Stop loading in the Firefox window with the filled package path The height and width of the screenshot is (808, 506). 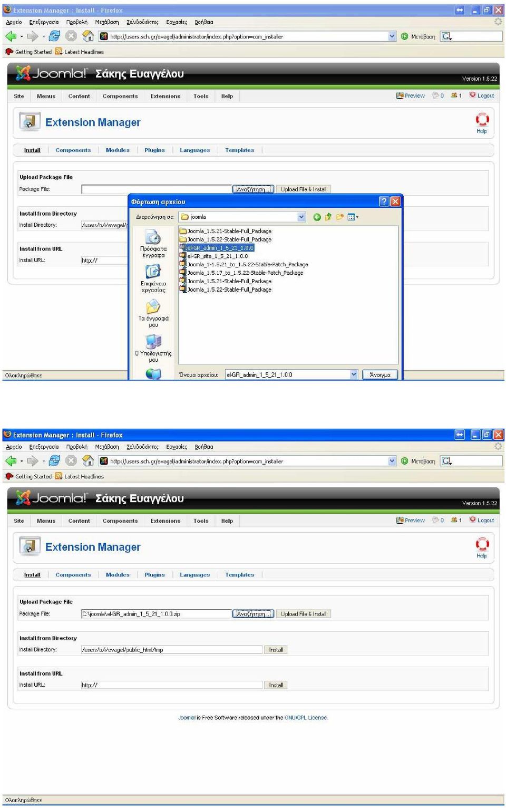[71, 461]
